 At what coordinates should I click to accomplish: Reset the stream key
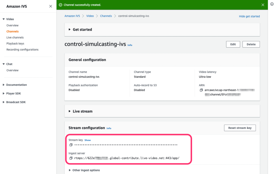240,128
